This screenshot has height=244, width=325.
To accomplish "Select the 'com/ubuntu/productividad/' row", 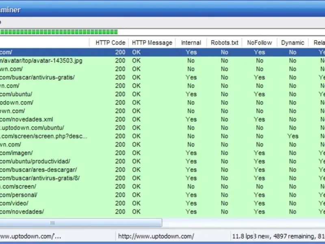I will coord(162,161).
